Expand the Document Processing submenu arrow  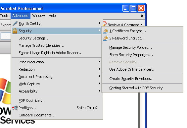pyautogui.click(x=100, y=76)
